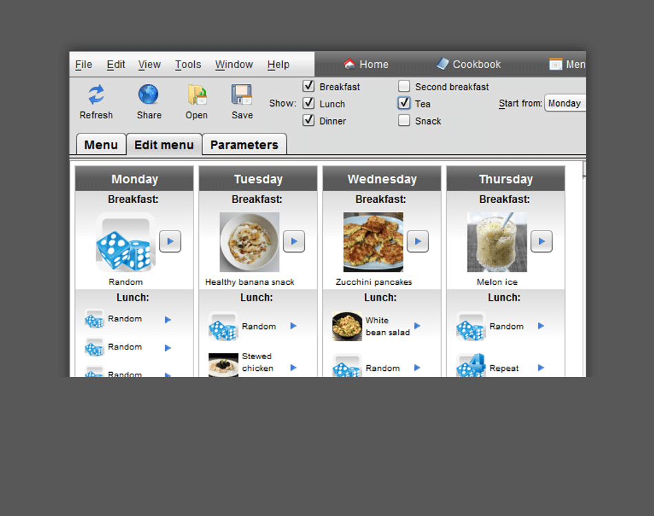654x516 pixels.
Task: Expand Tuesday breakfast arrow button
Action: coord(294,241)
